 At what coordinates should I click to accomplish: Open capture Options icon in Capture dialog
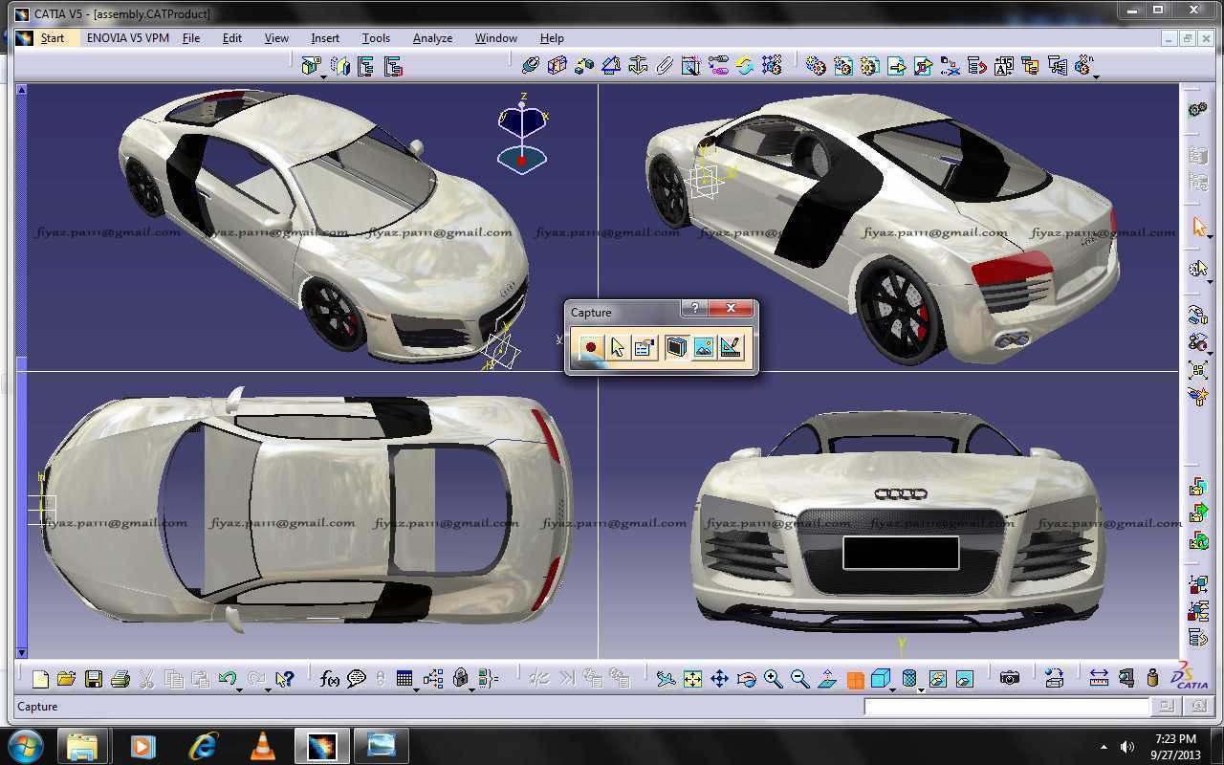point(645,347)
